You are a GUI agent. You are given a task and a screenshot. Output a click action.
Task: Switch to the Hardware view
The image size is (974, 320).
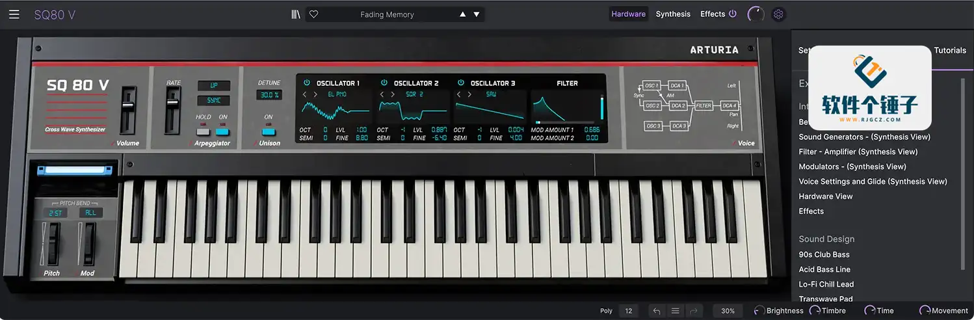(628, 14)
